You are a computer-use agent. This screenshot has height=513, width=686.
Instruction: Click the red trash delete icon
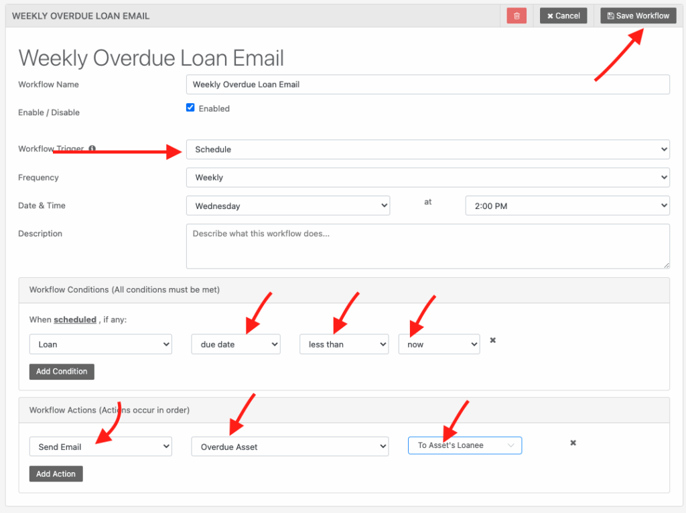[x=515, y=15]
